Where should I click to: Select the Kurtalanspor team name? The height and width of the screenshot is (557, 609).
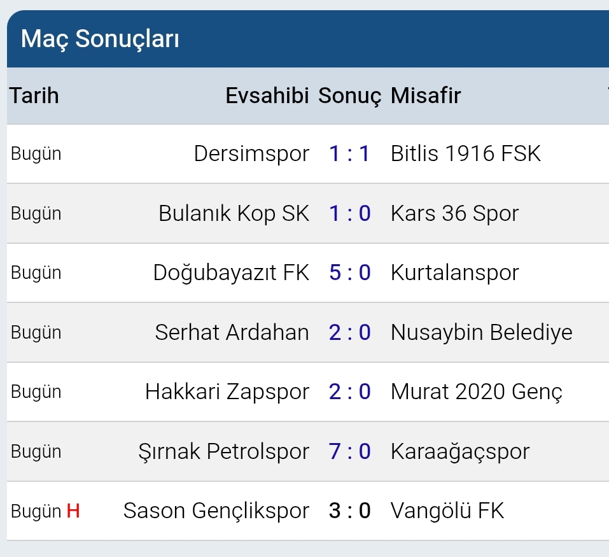[454, 272]
